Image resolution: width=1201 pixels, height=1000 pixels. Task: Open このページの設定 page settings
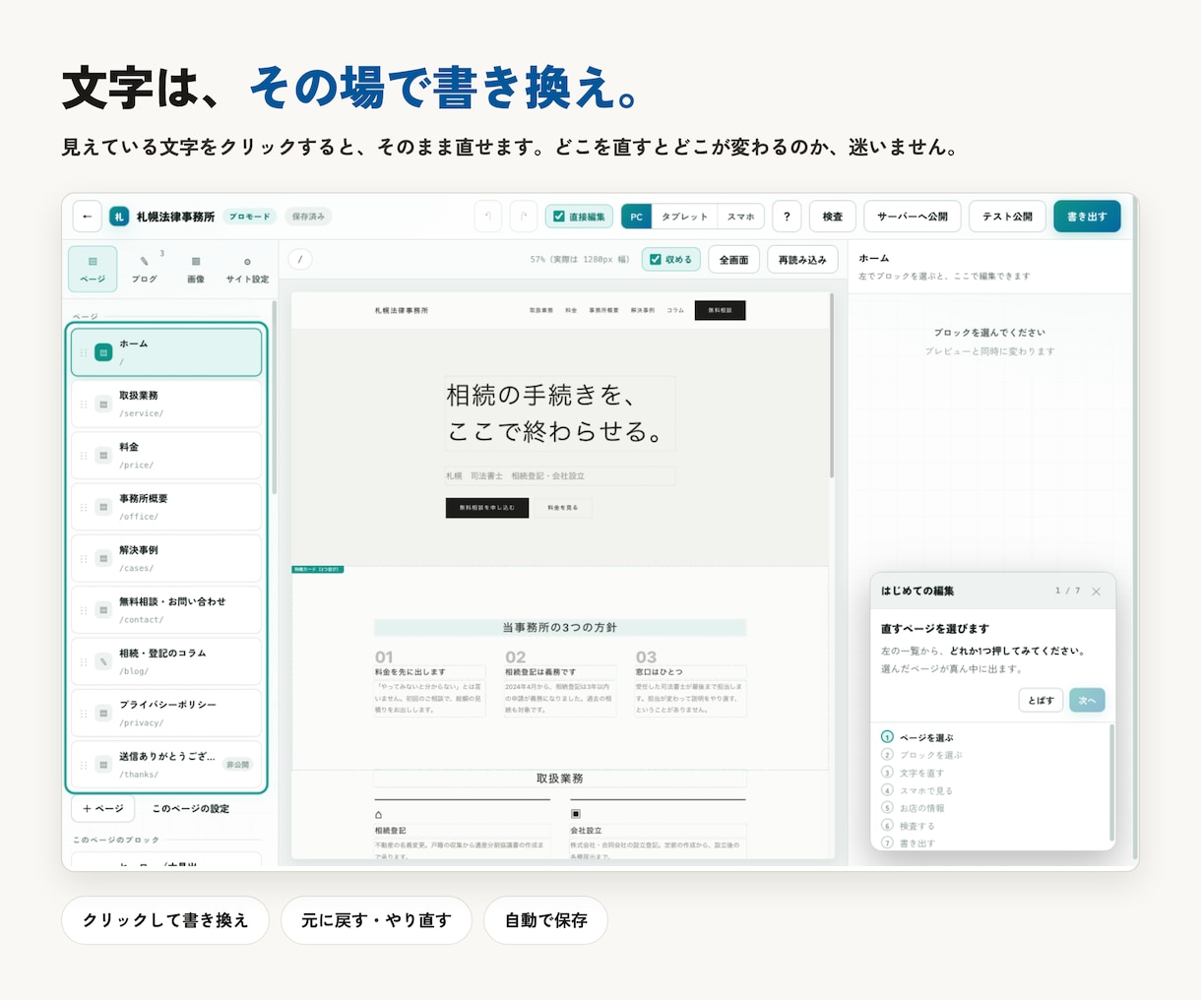(x=191, y=809)
